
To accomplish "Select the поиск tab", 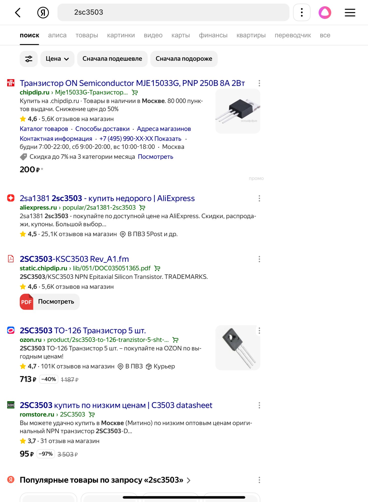I will 30,35.
